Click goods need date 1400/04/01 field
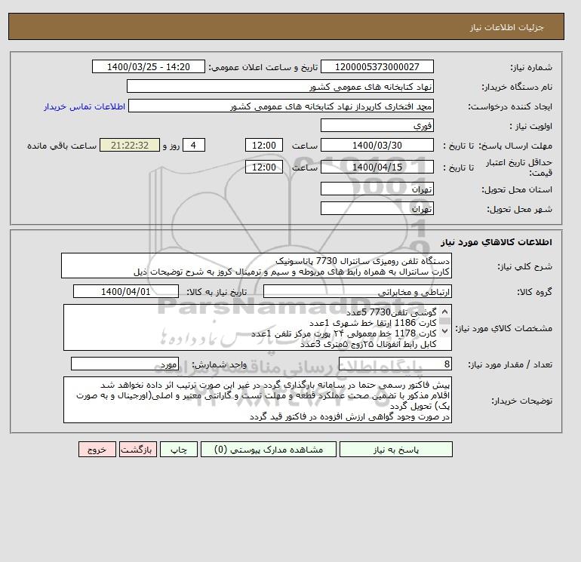The height and width of the screenshot is (562, 581). pos(125,291)
